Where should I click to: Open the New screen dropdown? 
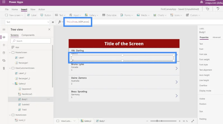[x=14, y=15]
